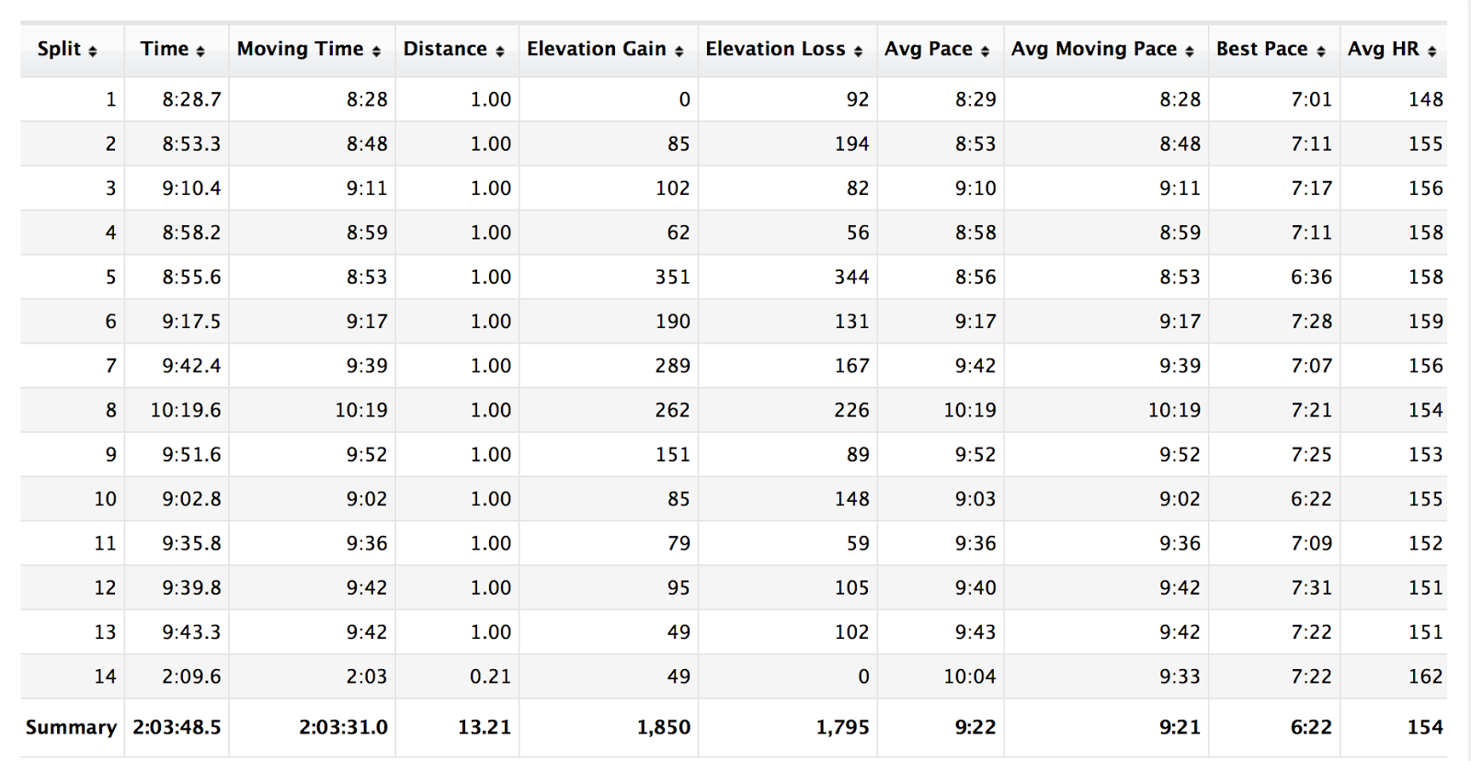Click the Split column header label
Viewport: 1471px width, 761px height.
coord(60,49)
